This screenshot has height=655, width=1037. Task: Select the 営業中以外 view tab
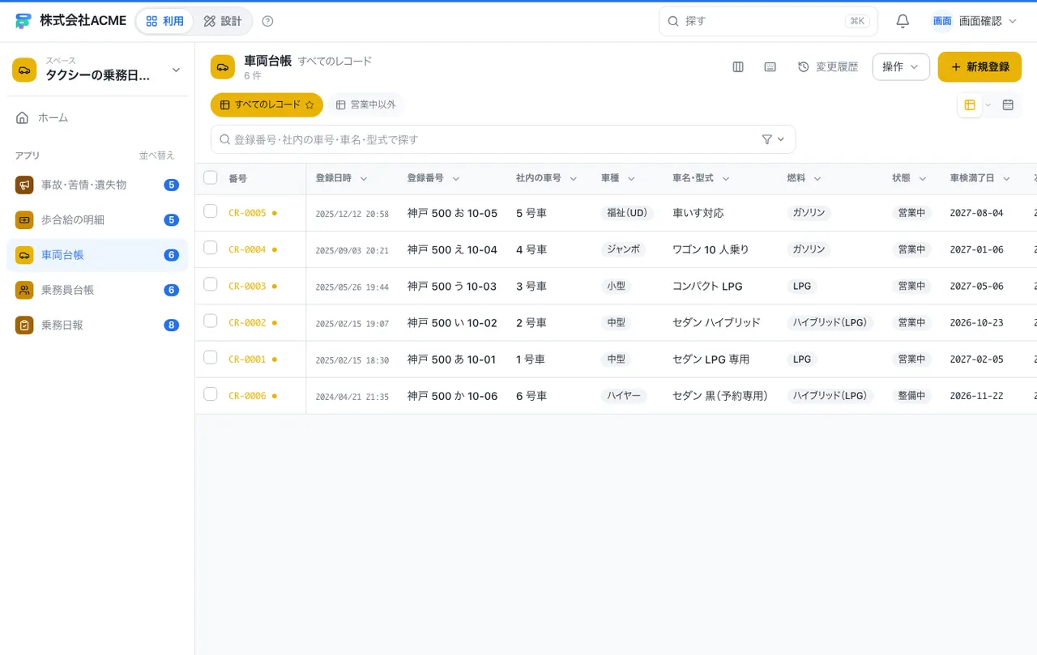(365, 104)
